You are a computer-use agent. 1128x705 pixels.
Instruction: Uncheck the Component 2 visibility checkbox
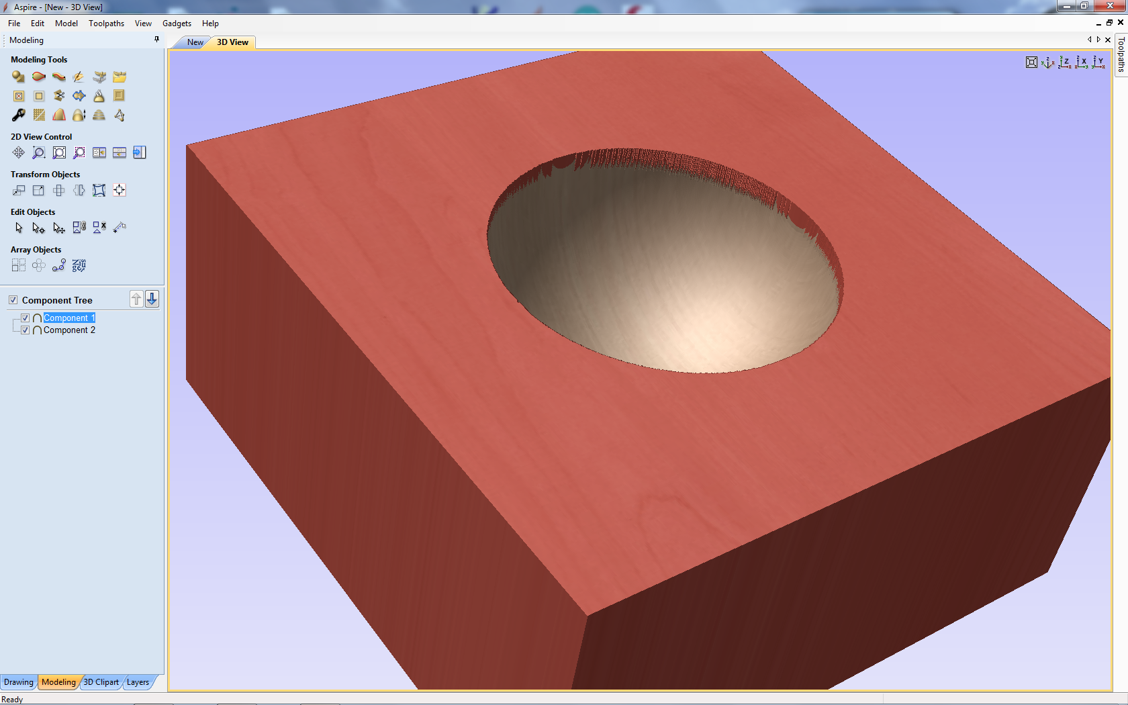click(x=26, y=330)
